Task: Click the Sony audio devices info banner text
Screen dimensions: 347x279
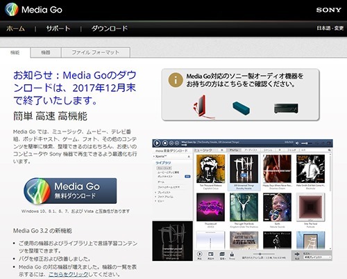Action: (245, 80)
